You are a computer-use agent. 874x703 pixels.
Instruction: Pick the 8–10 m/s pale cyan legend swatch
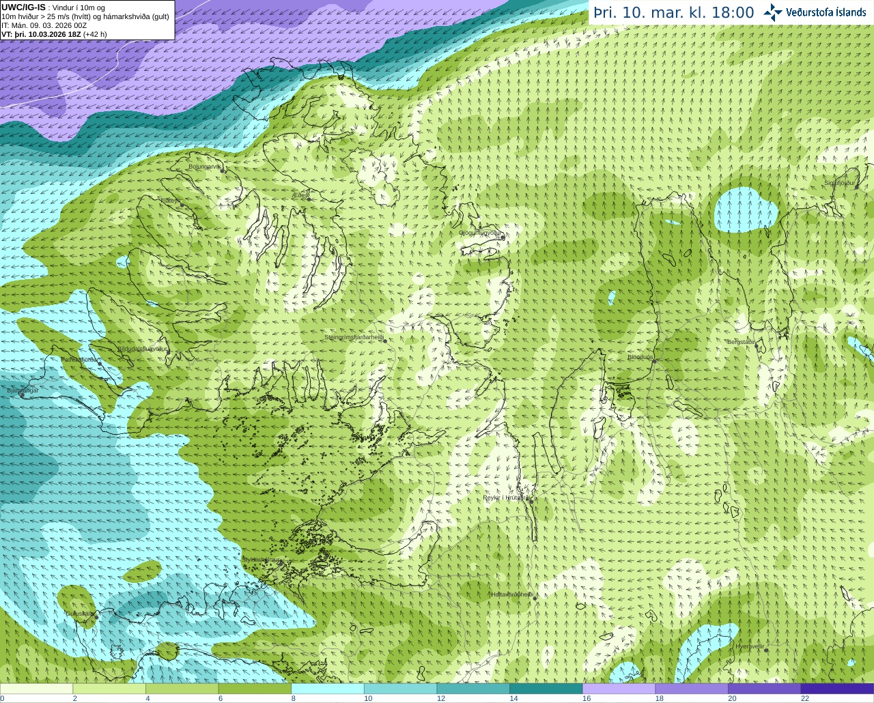(328, 689)
